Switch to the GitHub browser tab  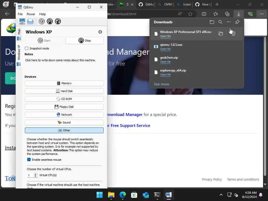coord(146,4)
